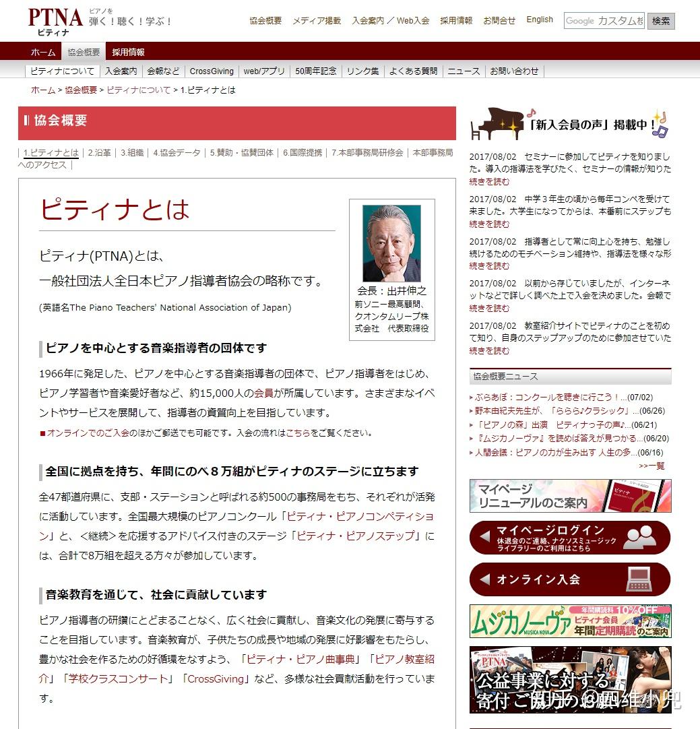Open ニュース submenu item
The width and height of the screenshot is (700, 729).
[464, 71]
